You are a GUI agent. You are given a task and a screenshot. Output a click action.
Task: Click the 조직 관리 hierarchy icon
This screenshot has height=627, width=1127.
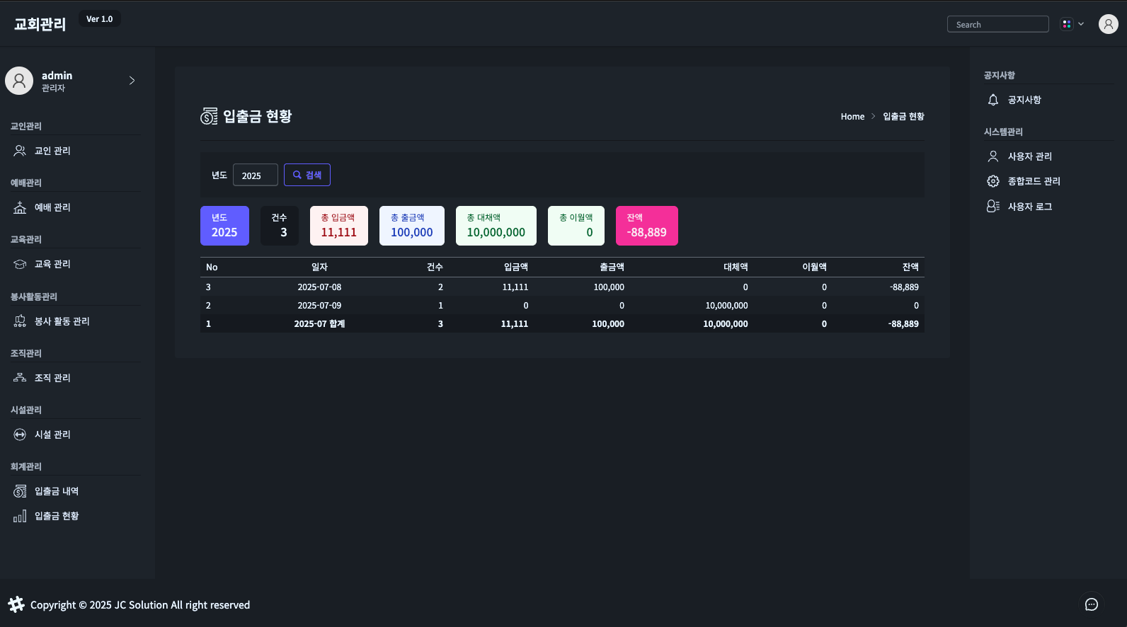pyautogui.click(x=20, y=378)
